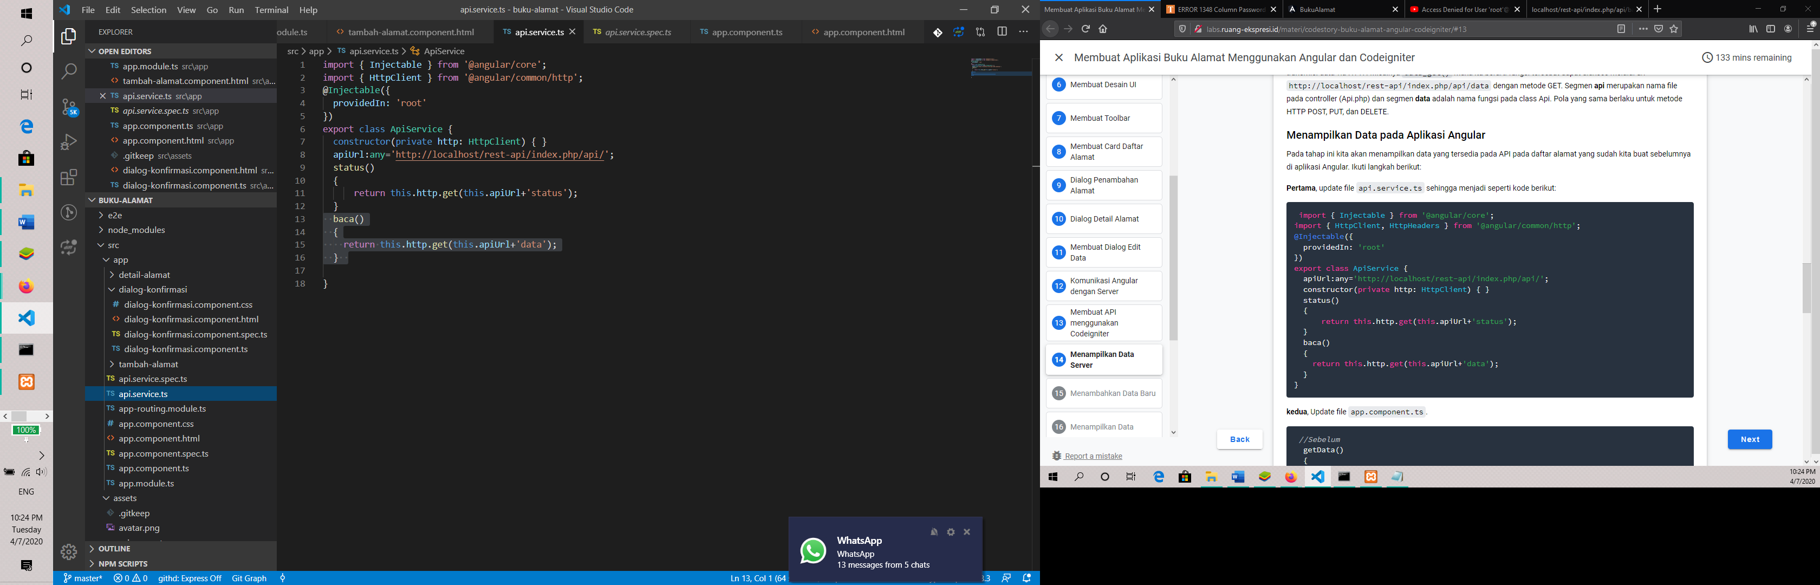The width and height of the screenshot is (1820, 585).
Task: Open Source Control view with 5K badge
Action: point(69,107)
